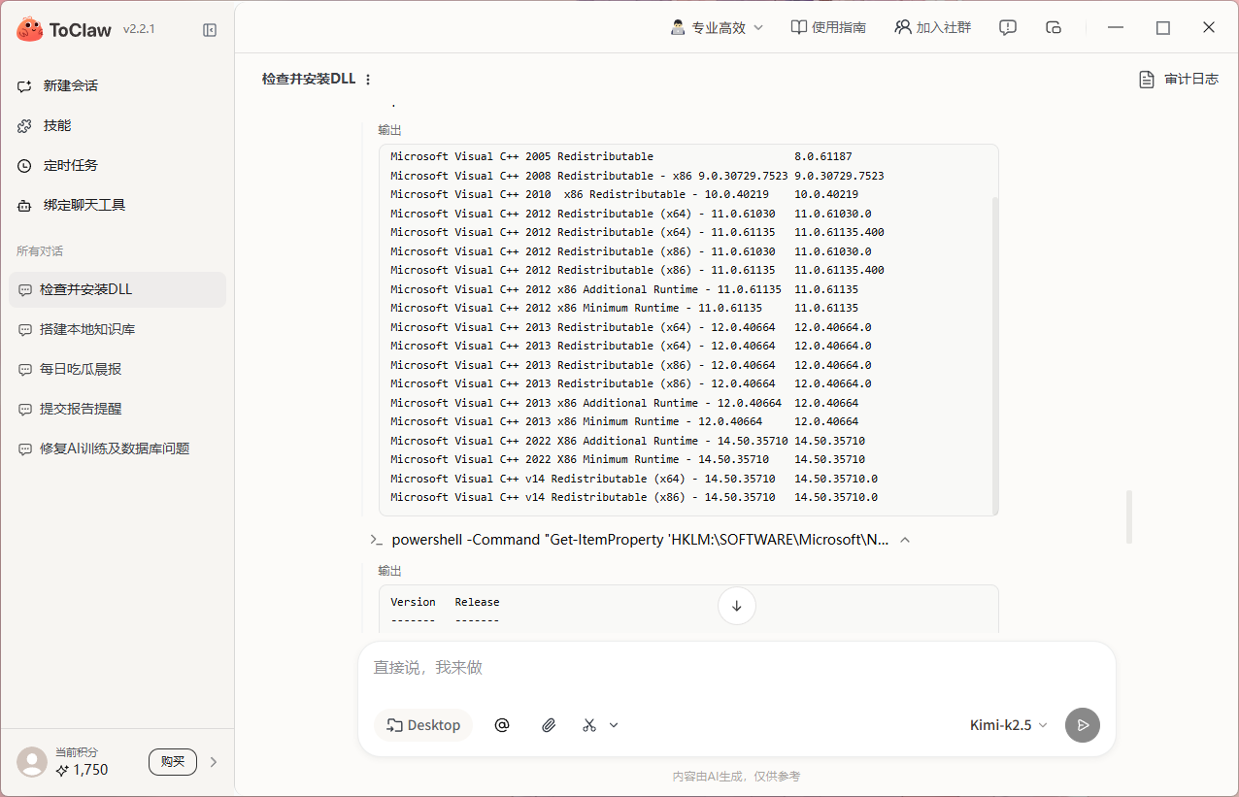The image size is (1239, 797).
Task: Click the 所有对话 section label
Action: [40, 251]
